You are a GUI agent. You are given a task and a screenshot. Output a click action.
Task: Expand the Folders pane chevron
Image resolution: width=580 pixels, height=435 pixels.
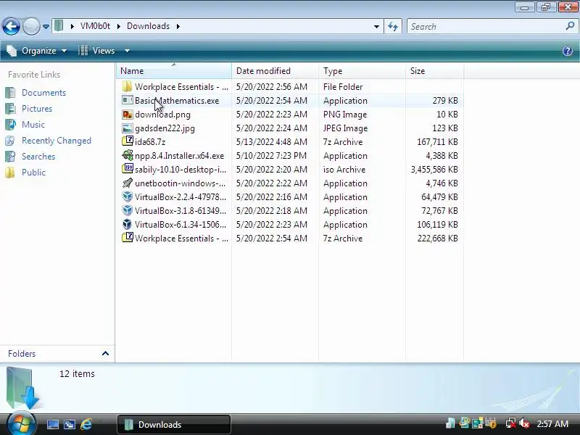(105, 353)
